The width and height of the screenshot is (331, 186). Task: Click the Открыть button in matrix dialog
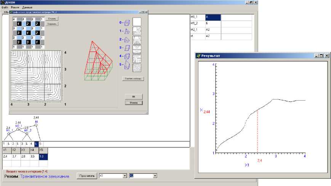click(x=52, y=19)
